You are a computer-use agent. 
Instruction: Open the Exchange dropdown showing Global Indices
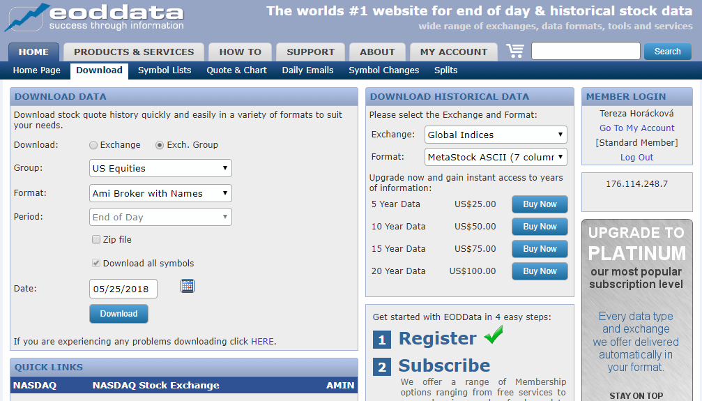click(496, 135)
